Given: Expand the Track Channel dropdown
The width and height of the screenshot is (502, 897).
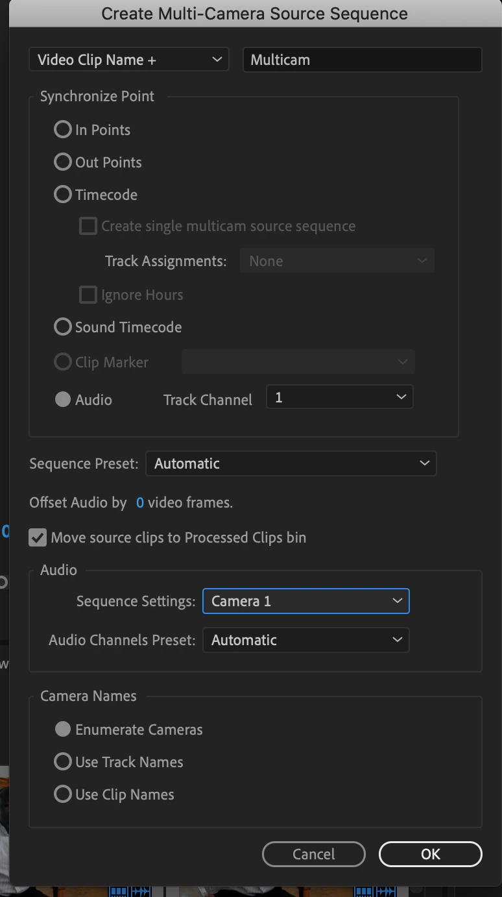Looking at the screenshot, I should coord(339,397).
